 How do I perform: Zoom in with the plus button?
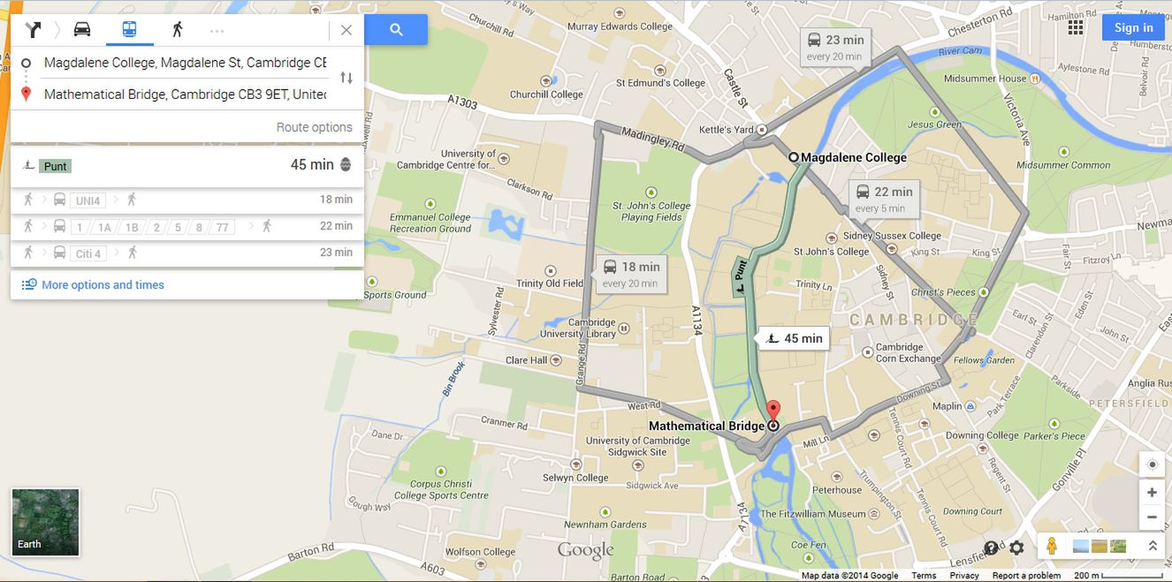click(x=1152, y=493)
